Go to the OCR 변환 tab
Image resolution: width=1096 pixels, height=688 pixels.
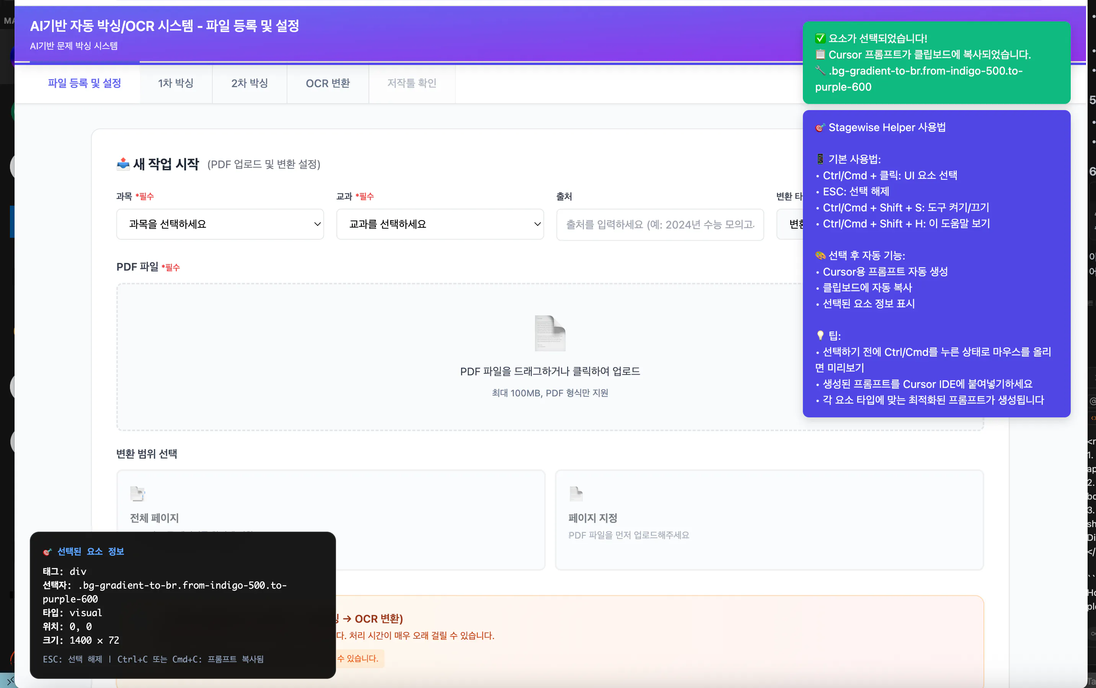(x=328, y=83)
